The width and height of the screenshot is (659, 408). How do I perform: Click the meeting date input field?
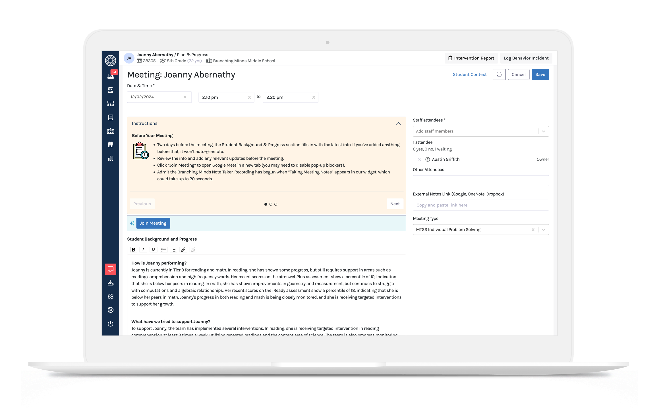click(x=159, y=97)
